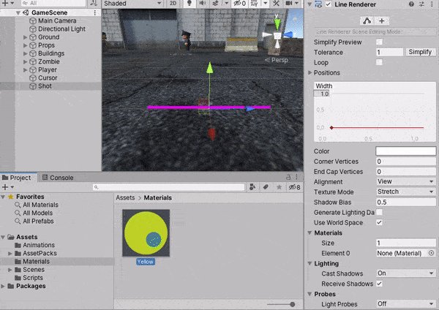Click the Project search field
Viewport: 439px width, 310px height.
pos(169,187)
